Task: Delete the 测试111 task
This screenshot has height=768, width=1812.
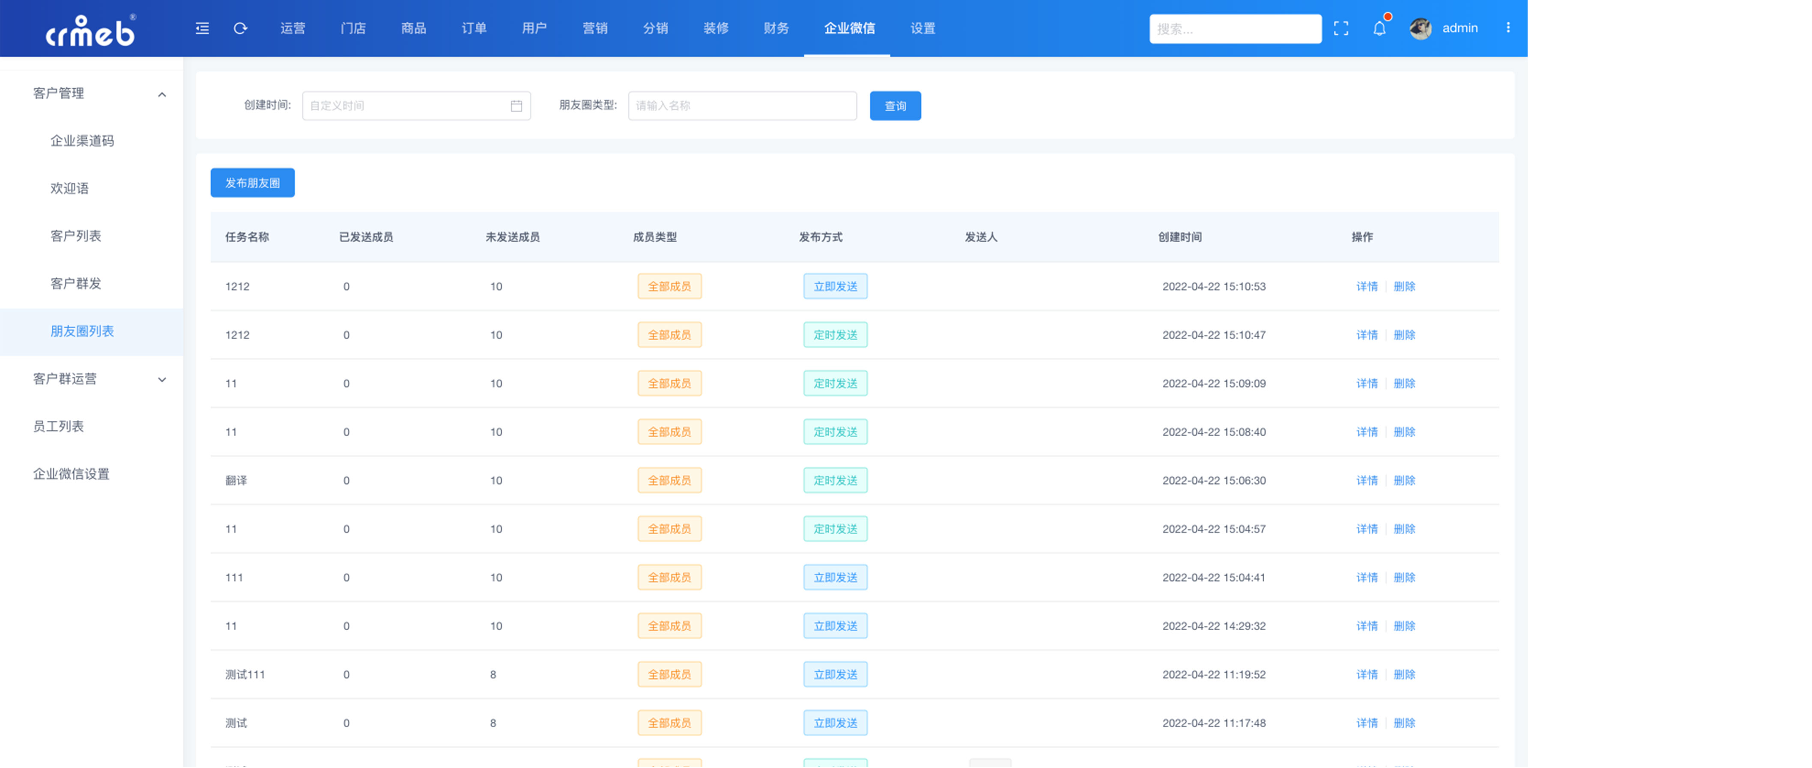Action: pyautogui.click(x=1404, y=675)
